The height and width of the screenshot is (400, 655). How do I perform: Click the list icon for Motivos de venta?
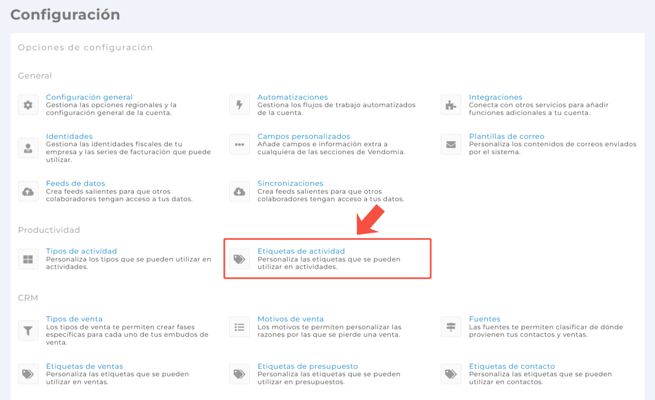click(x=239, y=327)
